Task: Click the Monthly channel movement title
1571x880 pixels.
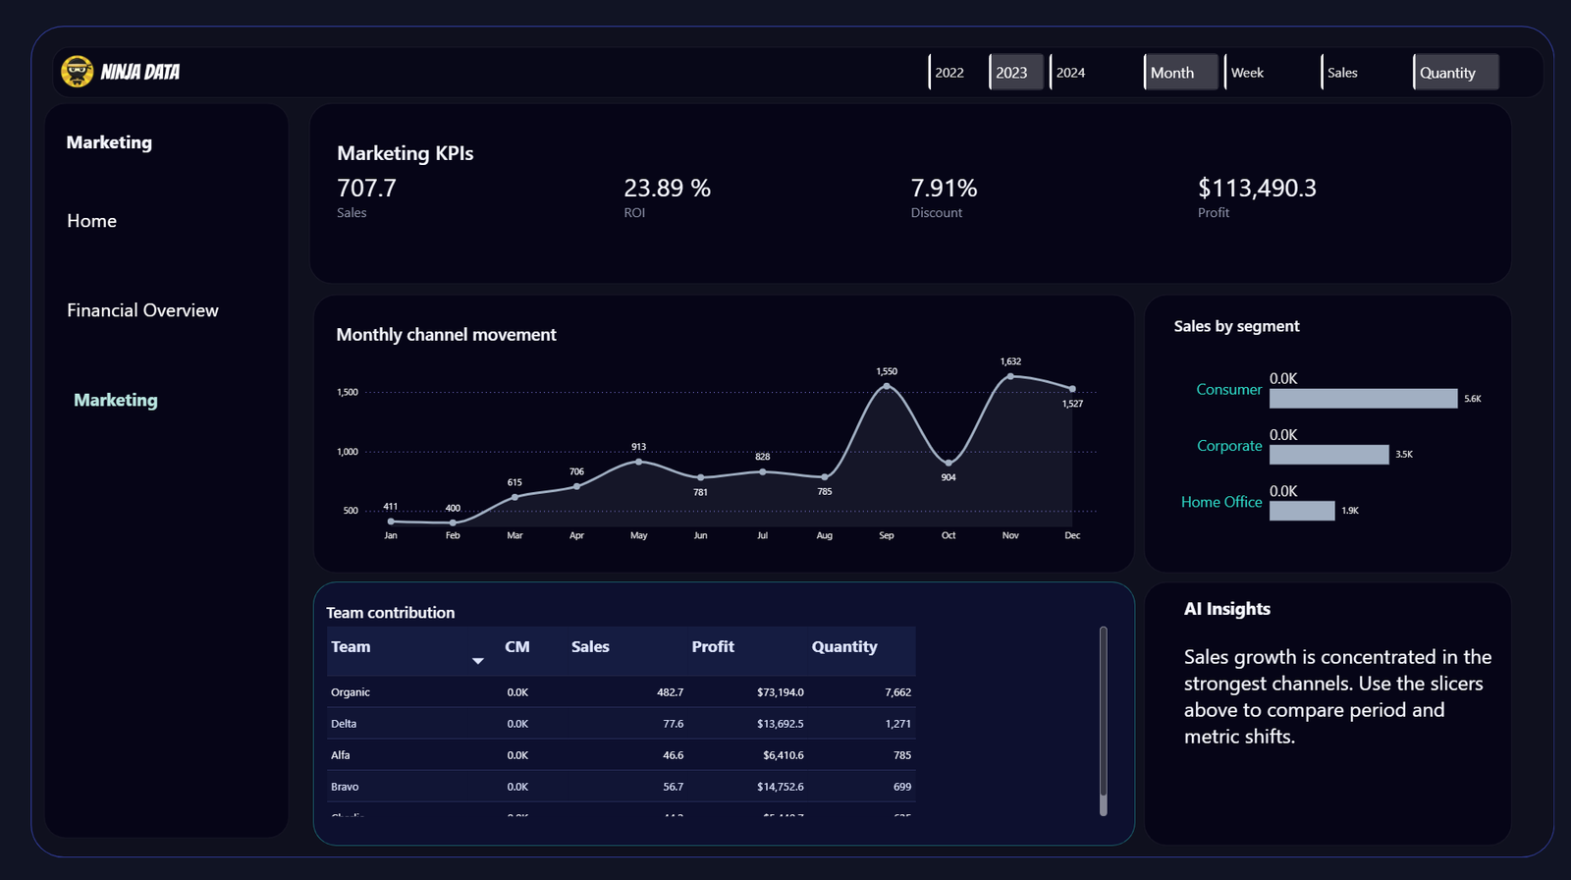Action: point(446,335)
